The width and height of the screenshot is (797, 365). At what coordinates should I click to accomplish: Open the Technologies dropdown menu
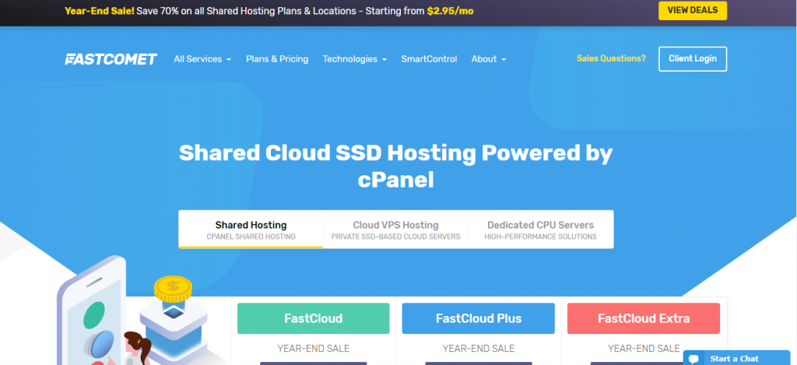point(355,59)
